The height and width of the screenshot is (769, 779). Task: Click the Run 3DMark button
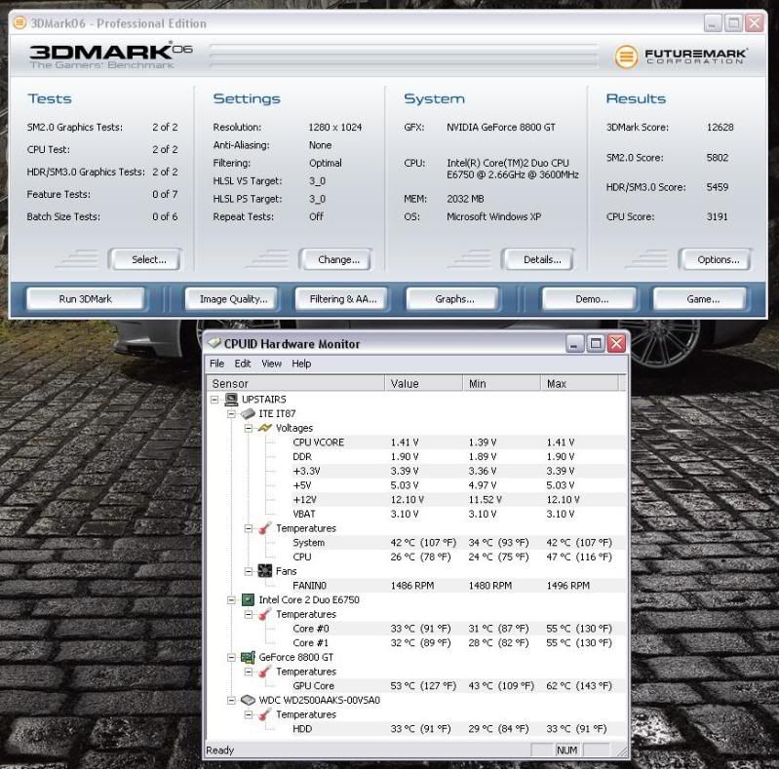click(x=86, y=298)
